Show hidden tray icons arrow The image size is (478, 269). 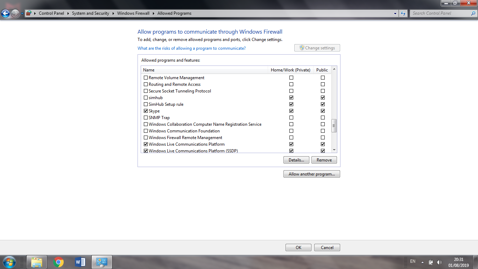click(422, 262)
